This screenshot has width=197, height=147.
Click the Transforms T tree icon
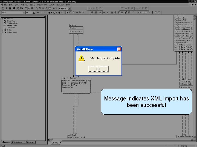5,27
